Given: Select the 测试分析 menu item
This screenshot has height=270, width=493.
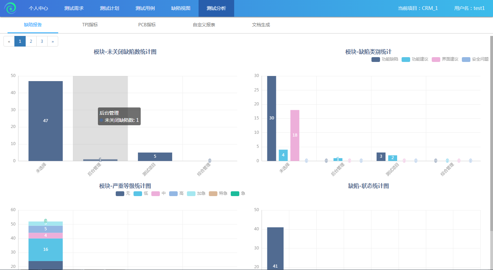Looking at the screenshot, I should click(x=216, y=8).
